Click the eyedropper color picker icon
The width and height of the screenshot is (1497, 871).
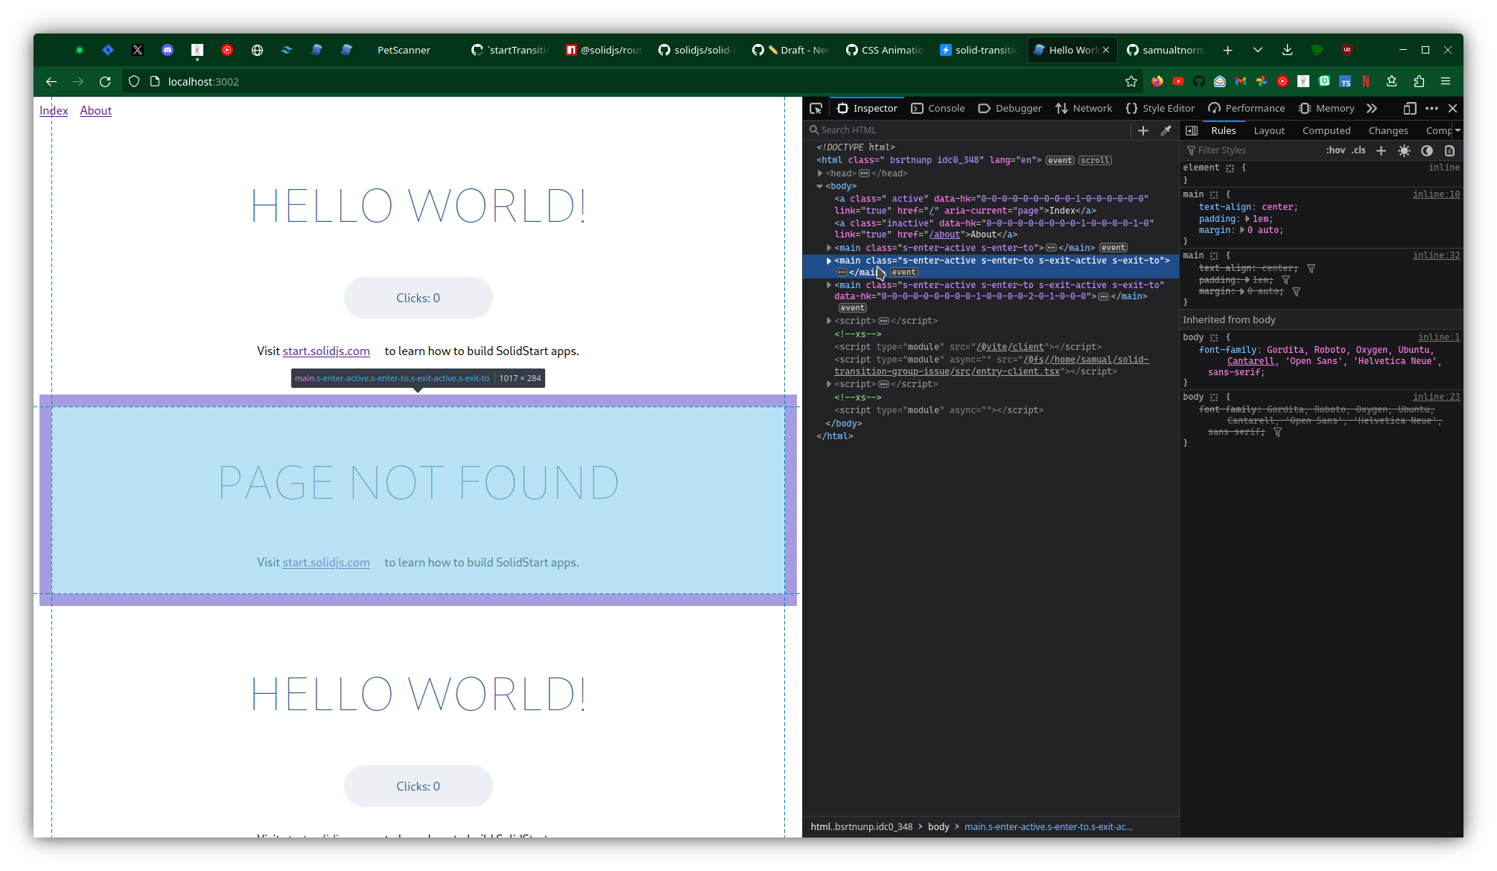click(1166, 130)
